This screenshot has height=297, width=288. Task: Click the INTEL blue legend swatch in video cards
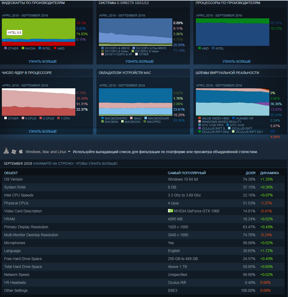point(40,48)
